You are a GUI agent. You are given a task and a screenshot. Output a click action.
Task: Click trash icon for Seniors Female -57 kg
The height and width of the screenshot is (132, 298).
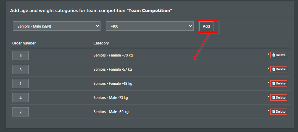[274, 69]
